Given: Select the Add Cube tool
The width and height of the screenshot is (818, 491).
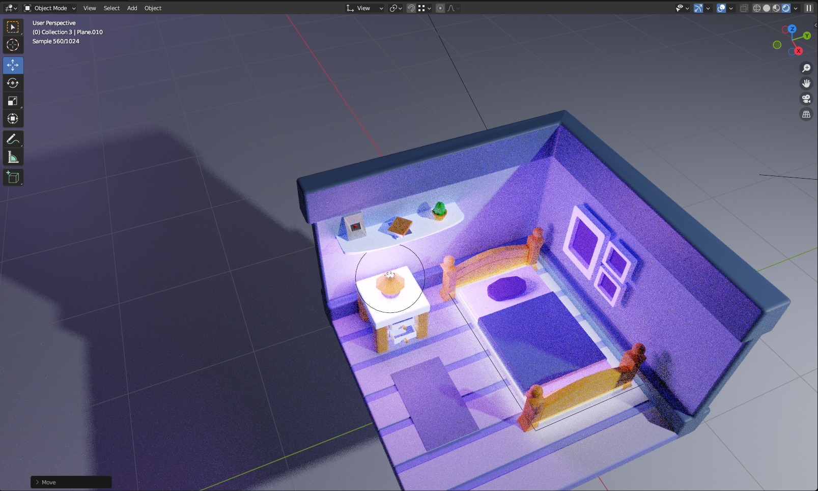Looking at the screenshot, I should [x=13, y=177].
